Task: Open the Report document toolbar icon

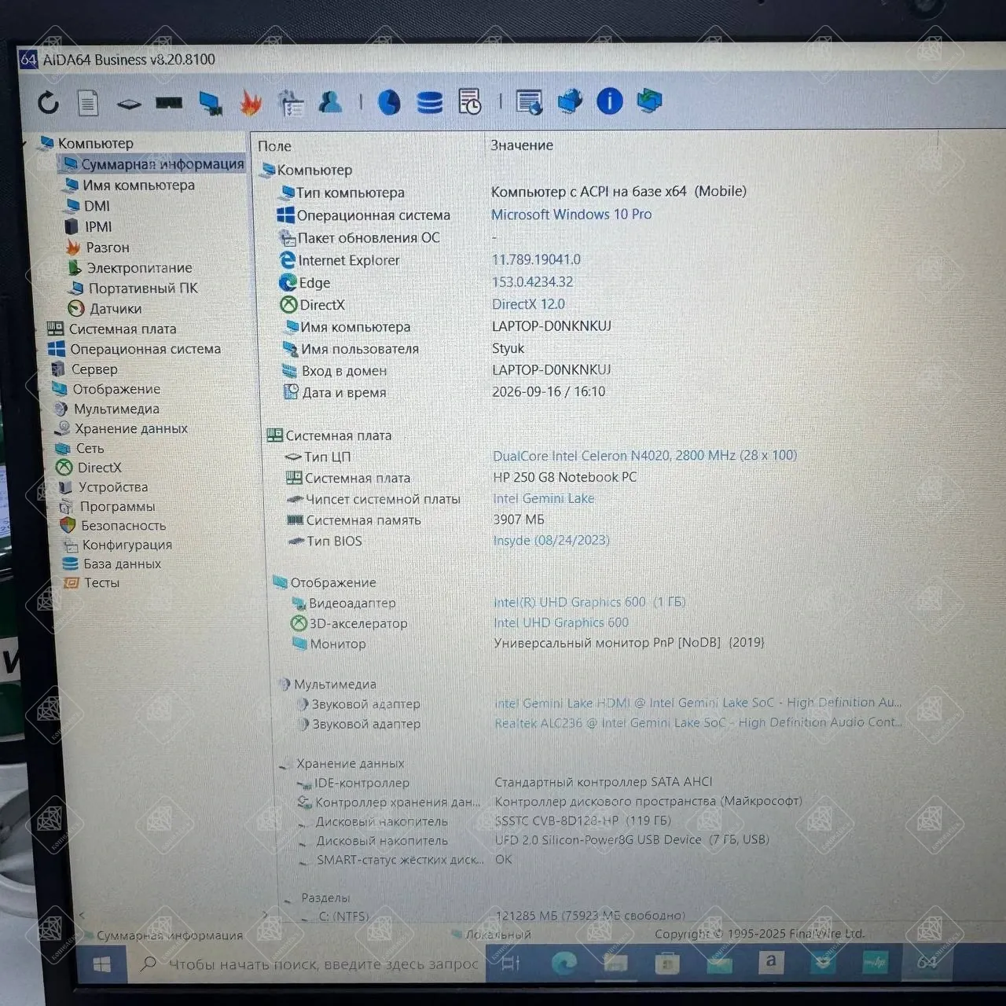Action: 88,103
